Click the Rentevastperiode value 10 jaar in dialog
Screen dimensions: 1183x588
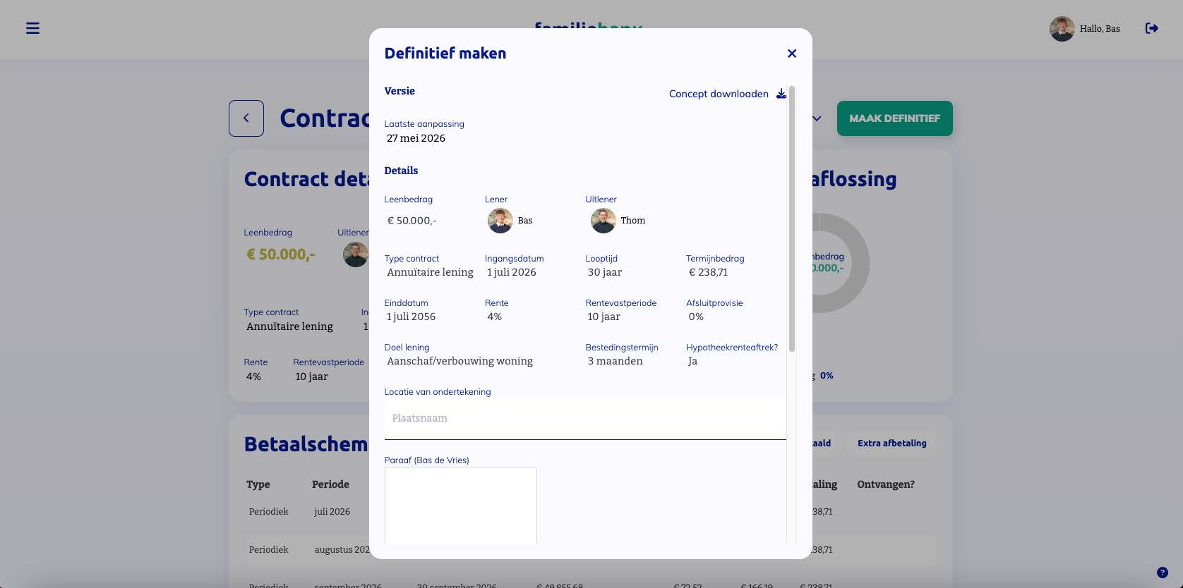pyautogui.click(x=603, y=317)
